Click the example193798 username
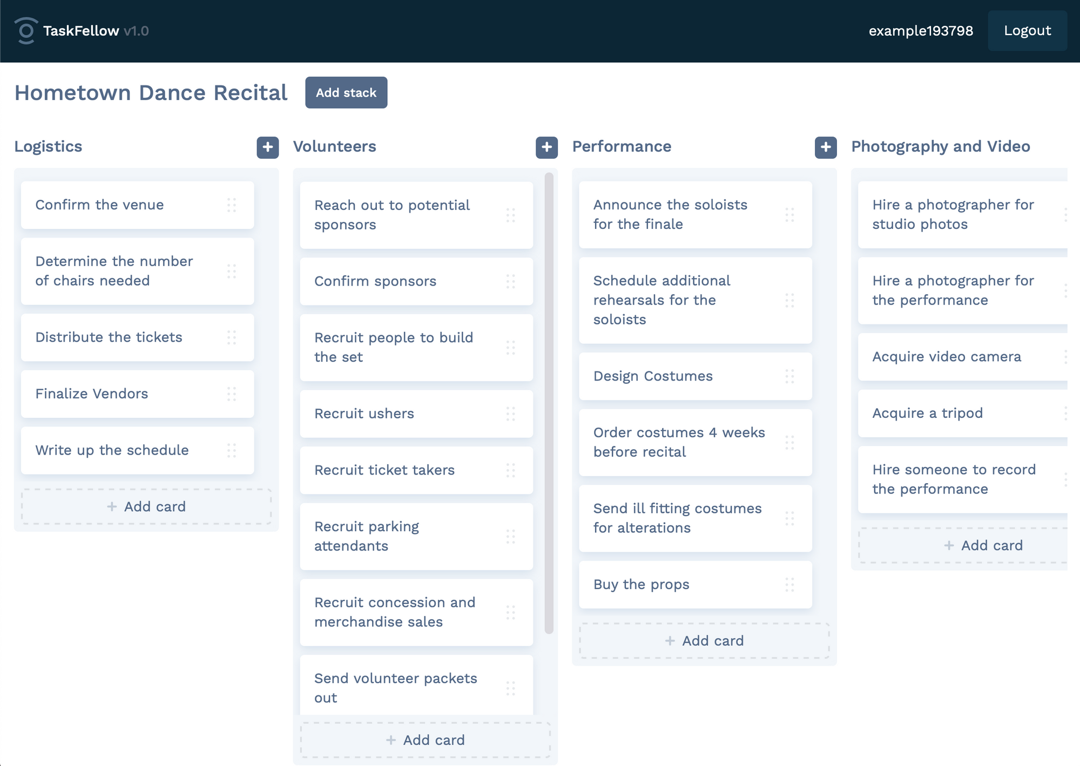The image size is (1080, 766). point(921,31)
